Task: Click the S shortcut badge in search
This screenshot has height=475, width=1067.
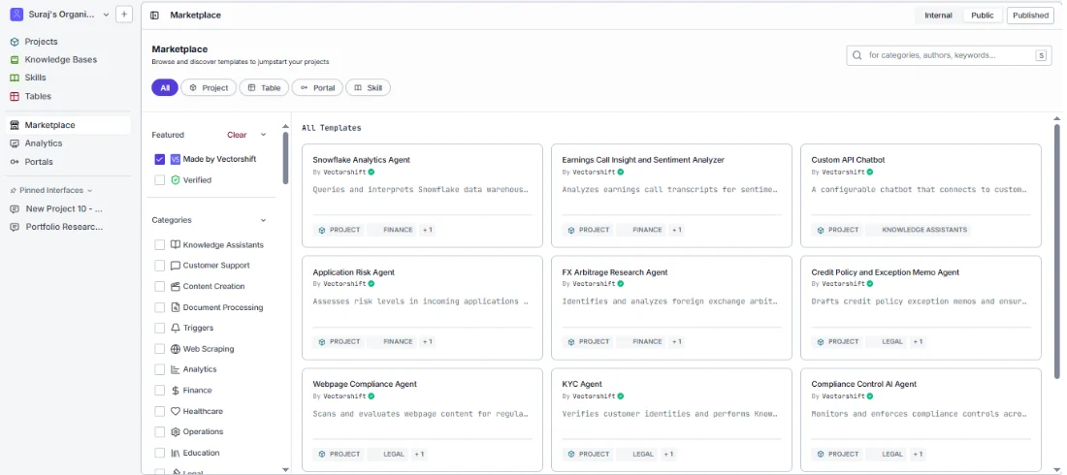Action: (1041, 56)
